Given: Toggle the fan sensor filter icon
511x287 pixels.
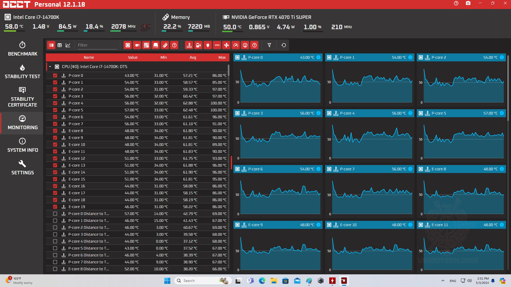Looking at the screenshot, I should click(x=226, y=45).
